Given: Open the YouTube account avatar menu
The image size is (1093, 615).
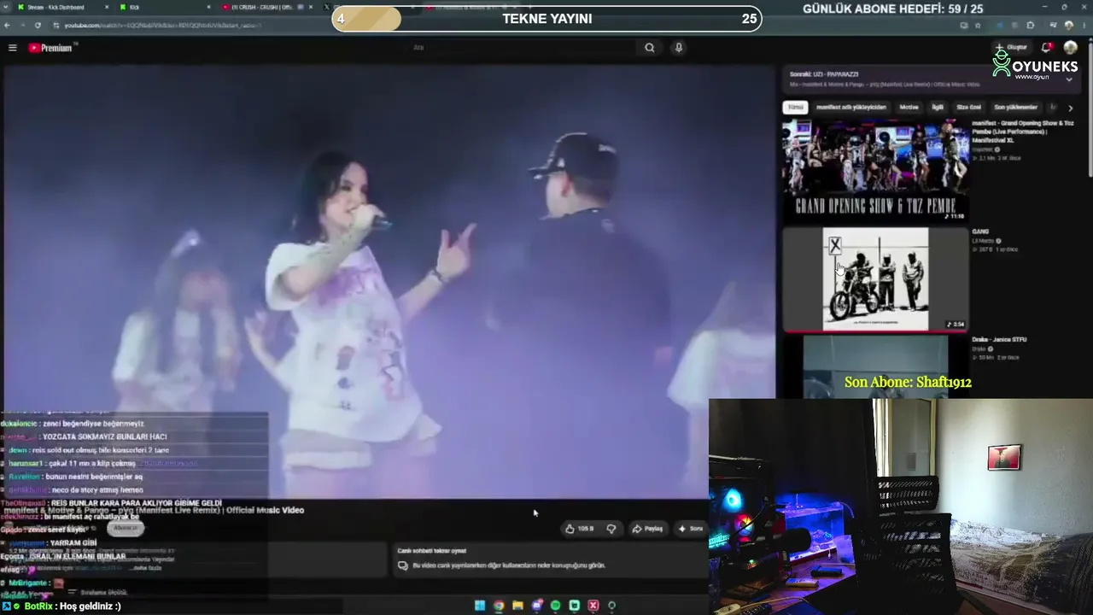Looking at the screenshot, I should [1070, 48].
